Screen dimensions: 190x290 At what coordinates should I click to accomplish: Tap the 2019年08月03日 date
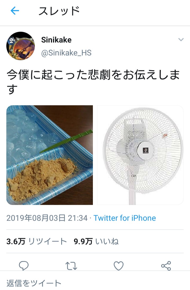click(x=36, y=218)
